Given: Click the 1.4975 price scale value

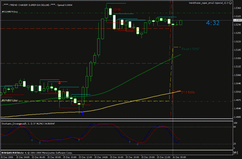Looking at the screenshot, I should [237, 100].
